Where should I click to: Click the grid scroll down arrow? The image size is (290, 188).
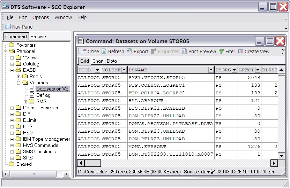[281, 156]
